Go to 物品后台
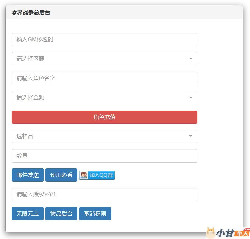The width and height of the screenshot is (250, 239). pos(61,214)
